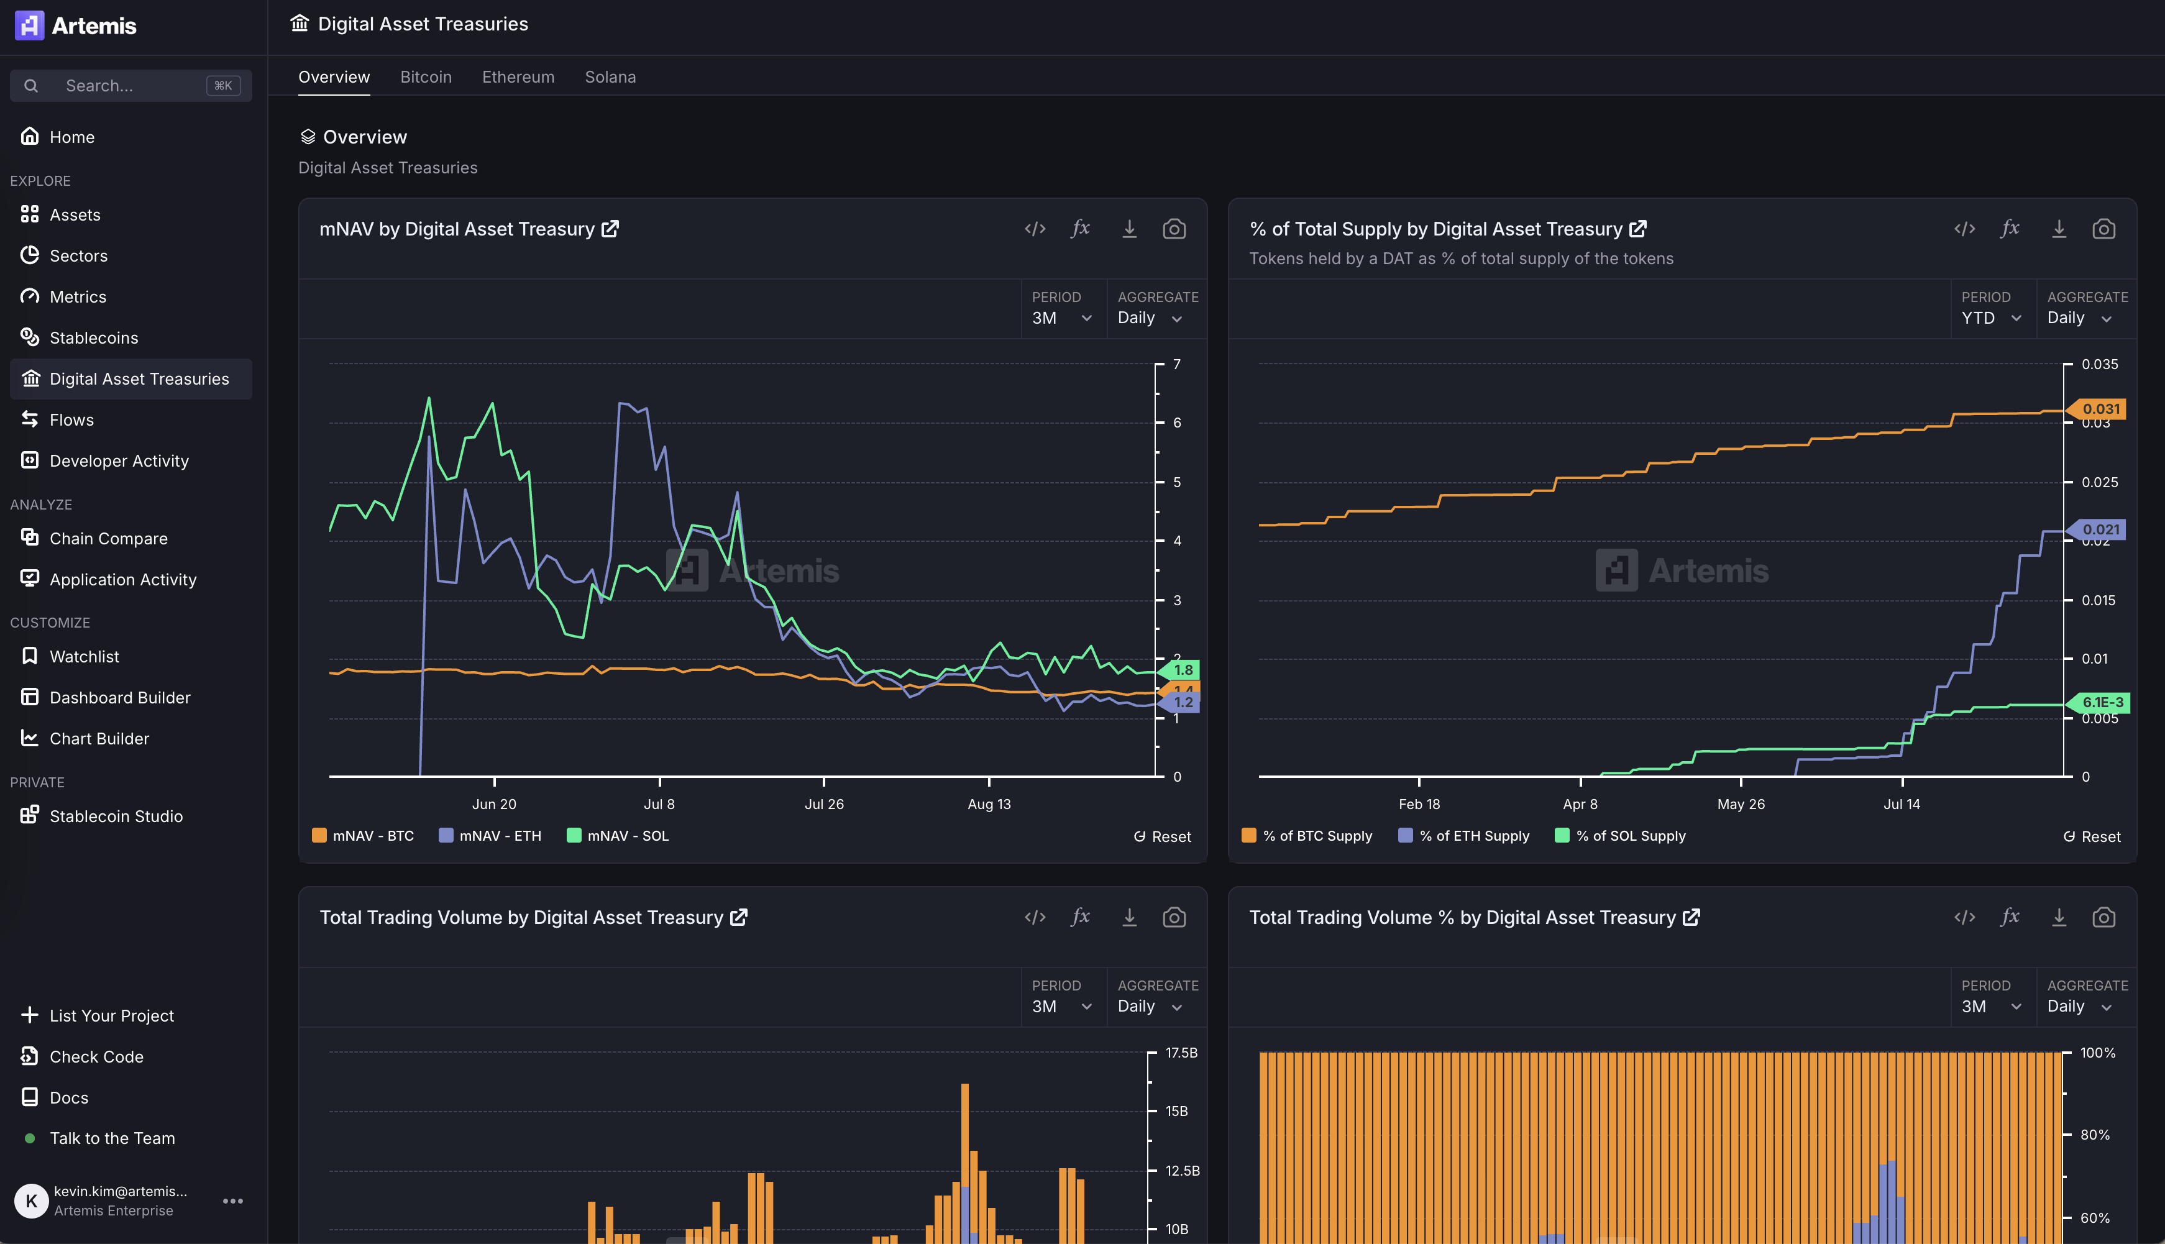This screenshot has height=1244, width=2165.
Task: Open embed code for Total Trading Volume chart
Action: click(x=1035, y=918)
